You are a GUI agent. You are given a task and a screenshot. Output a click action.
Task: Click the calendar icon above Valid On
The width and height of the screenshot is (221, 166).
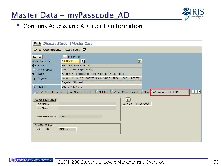pyautogui.click(x=129, y=100)
